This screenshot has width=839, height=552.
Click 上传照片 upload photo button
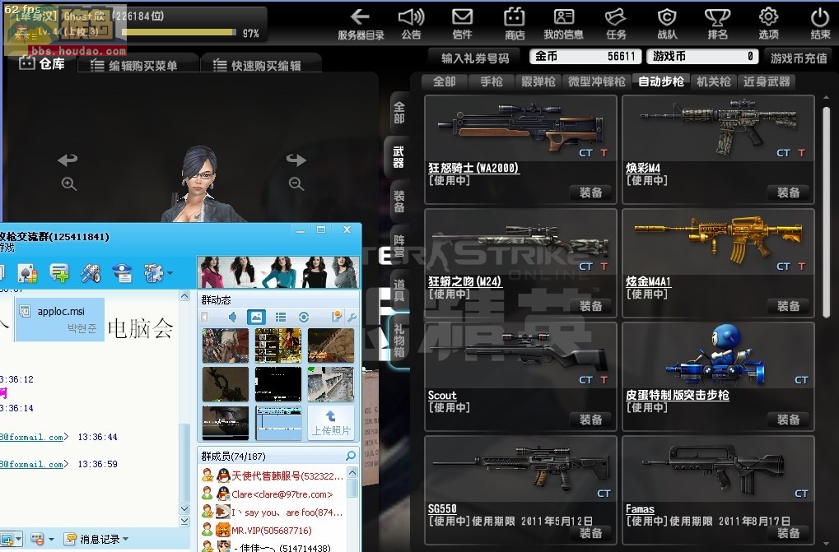click(x=331, y=423)
